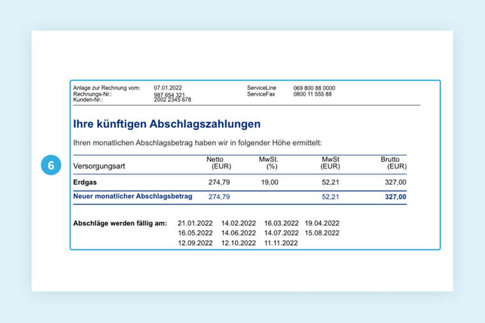Click the heading 'Ihre künftigen Abschlagszahlungen'
The height and width of the screenshot is (323, 485).
[x=167, y=124]
